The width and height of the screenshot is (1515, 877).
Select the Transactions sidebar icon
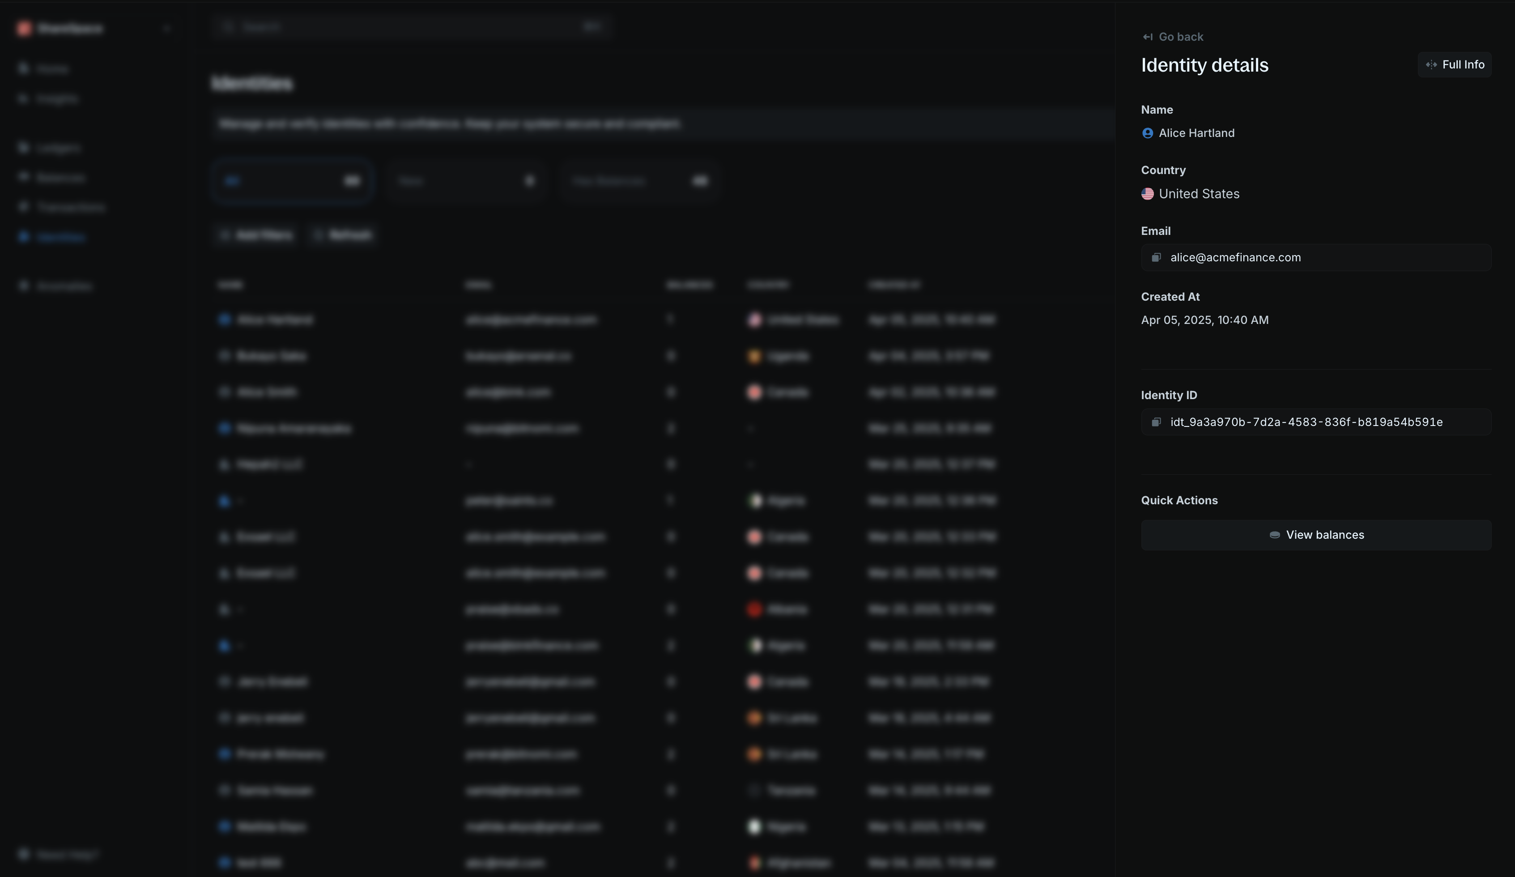(x=23, y=207)
